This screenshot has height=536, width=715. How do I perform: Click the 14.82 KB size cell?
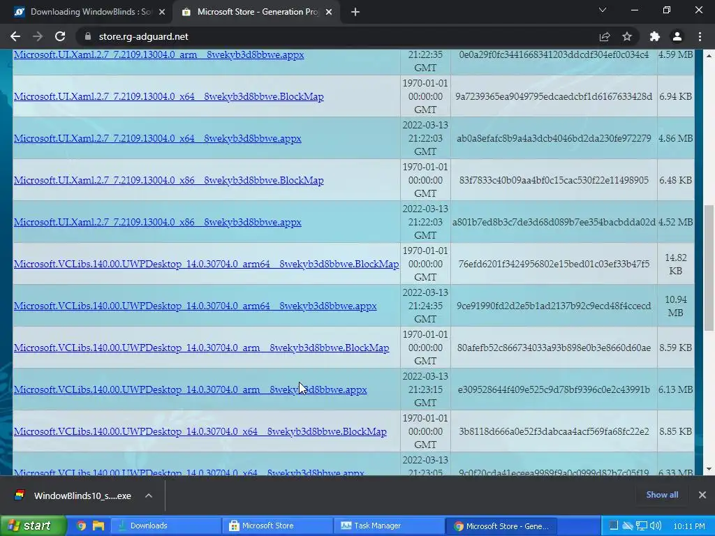(675, 265)
